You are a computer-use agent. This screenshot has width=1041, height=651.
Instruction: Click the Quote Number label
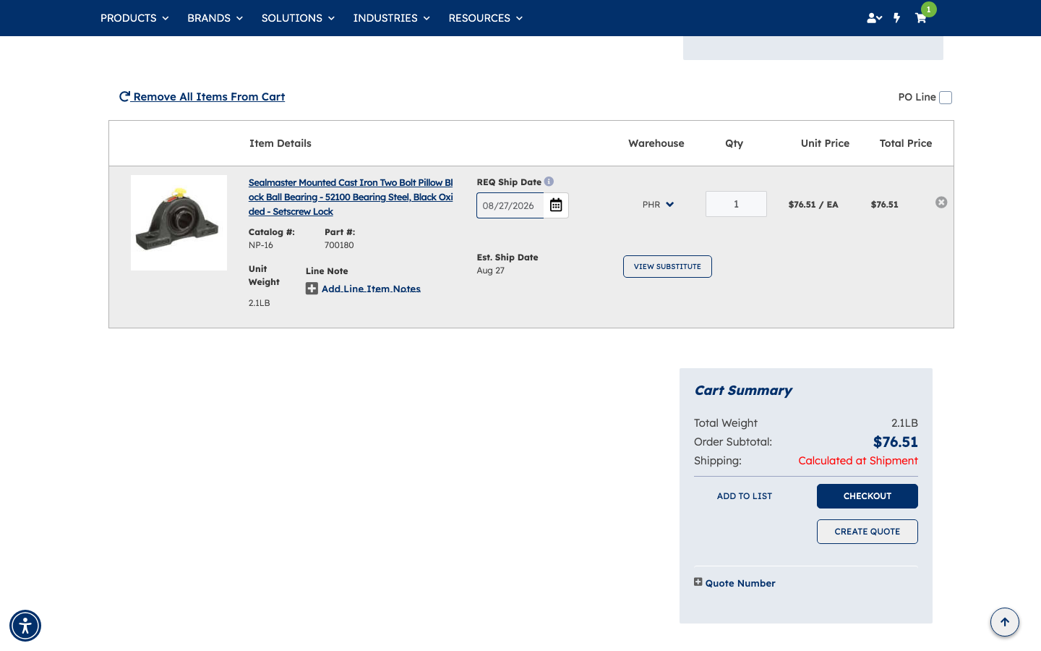pos(740,583)
